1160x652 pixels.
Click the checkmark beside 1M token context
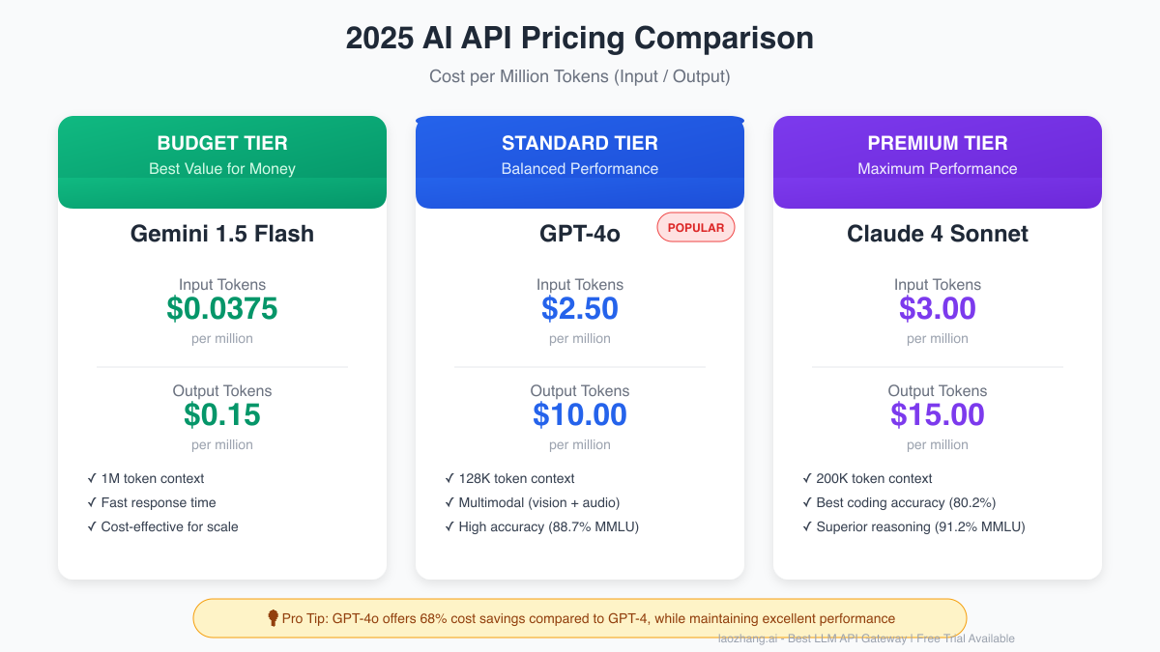pyautogui.click(x=92, y=478)
